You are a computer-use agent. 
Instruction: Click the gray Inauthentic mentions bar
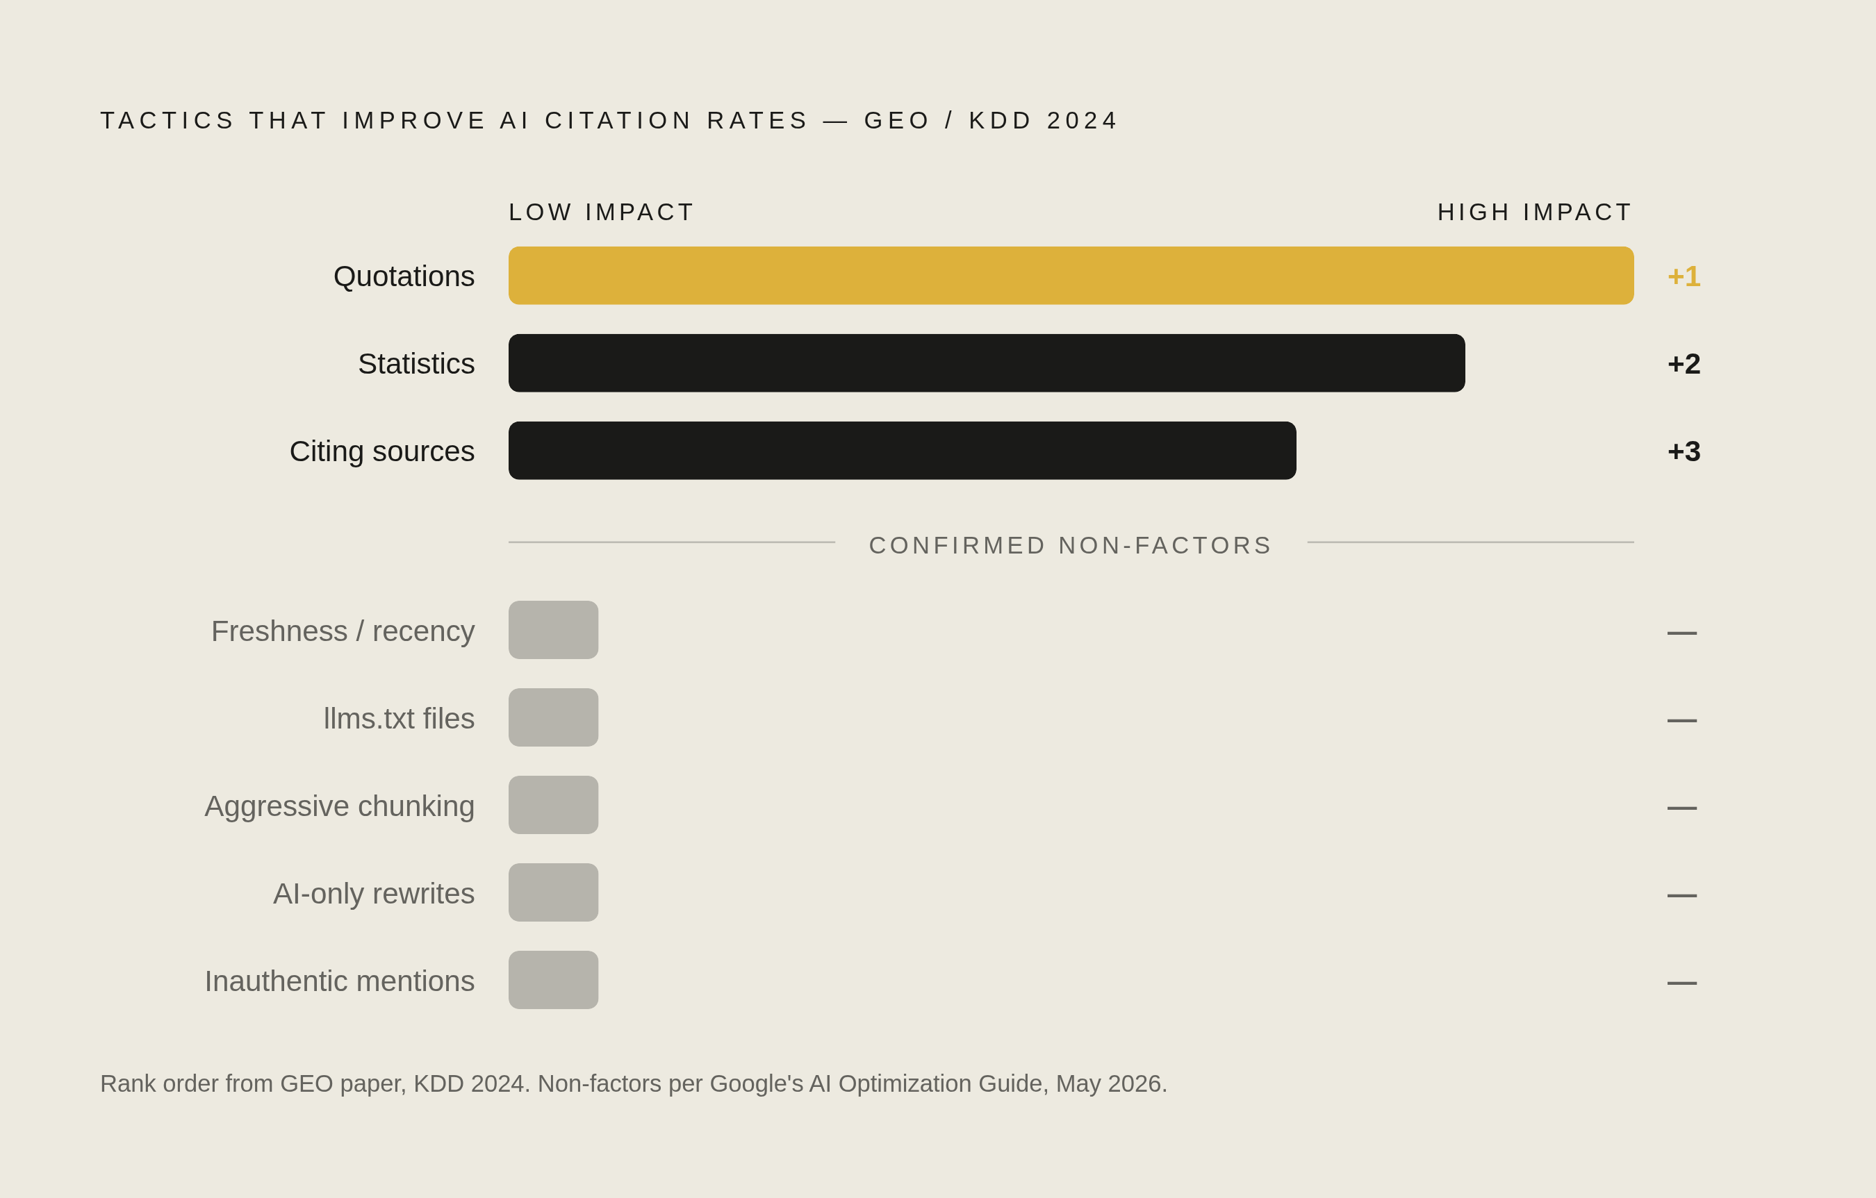coord(553,980)
